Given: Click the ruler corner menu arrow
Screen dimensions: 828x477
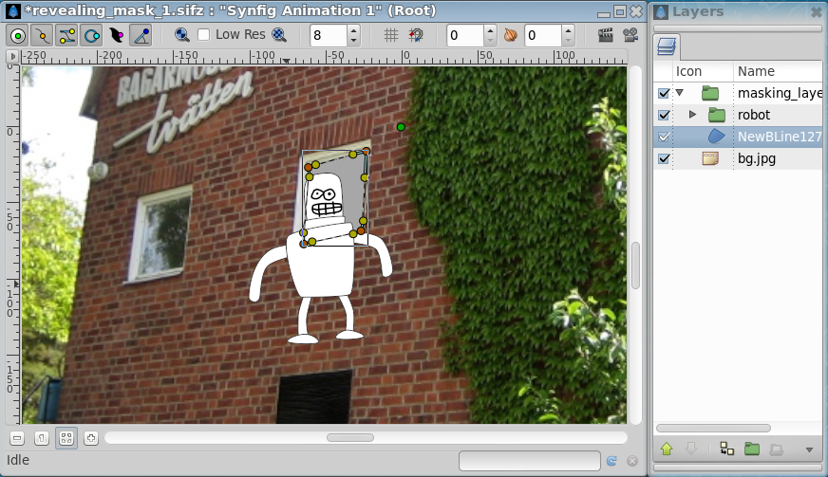Looking at the screenshot, I should pos(12,56).
